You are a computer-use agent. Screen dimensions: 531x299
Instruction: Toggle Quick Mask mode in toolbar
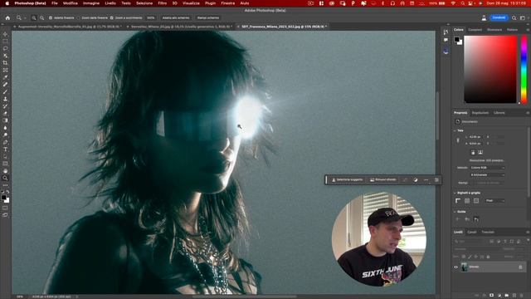click(x=5, y=208)
